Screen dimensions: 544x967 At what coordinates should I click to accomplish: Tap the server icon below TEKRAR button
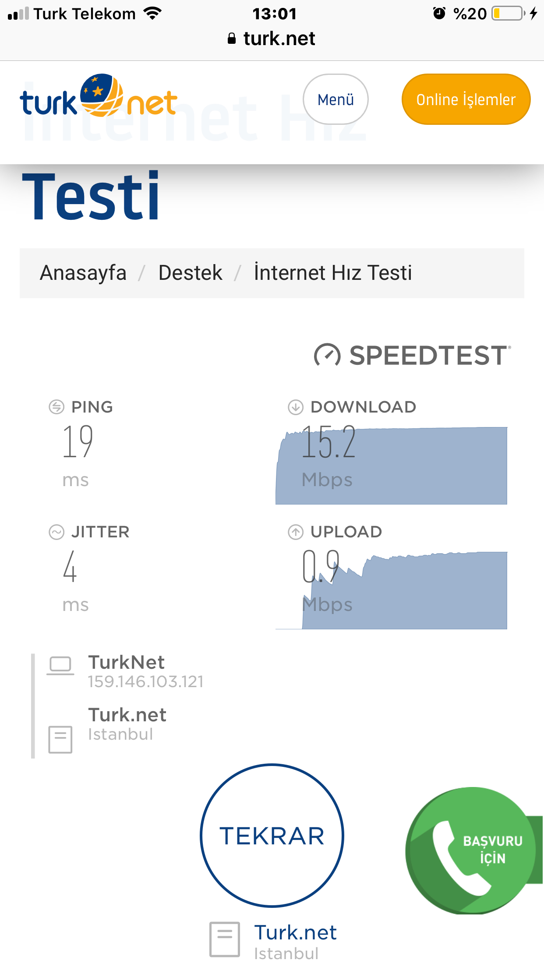point(225,939)
